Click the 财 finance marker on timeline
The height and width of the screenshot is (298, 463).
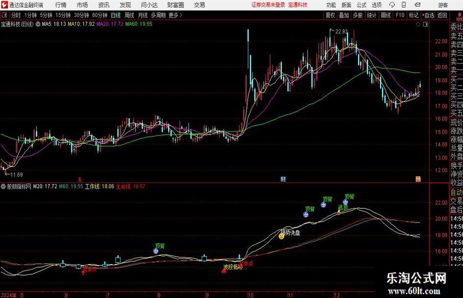[283, 179]
